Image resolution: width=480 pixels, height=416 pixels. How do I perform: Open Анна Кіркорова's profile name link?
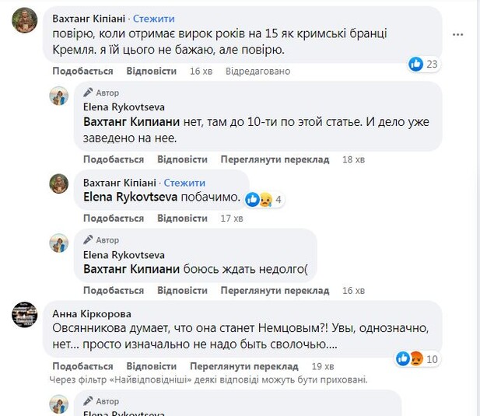[86, 313]
